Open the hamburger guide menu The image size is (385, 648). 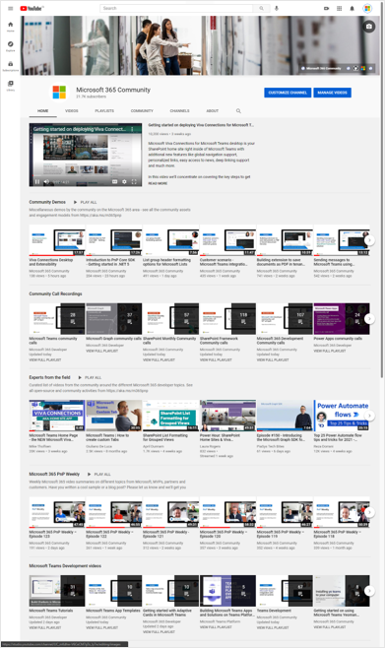click(10, 8)
